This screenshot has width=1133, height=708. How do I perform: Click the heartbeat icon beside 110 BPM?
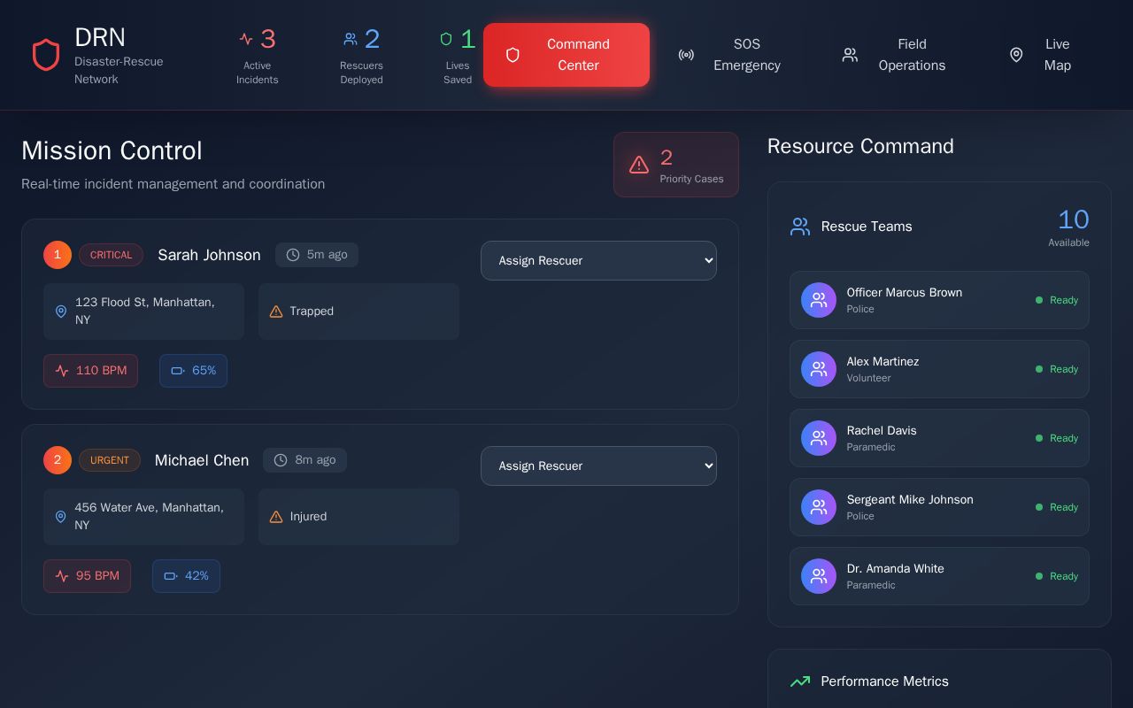tap(62, 371)
